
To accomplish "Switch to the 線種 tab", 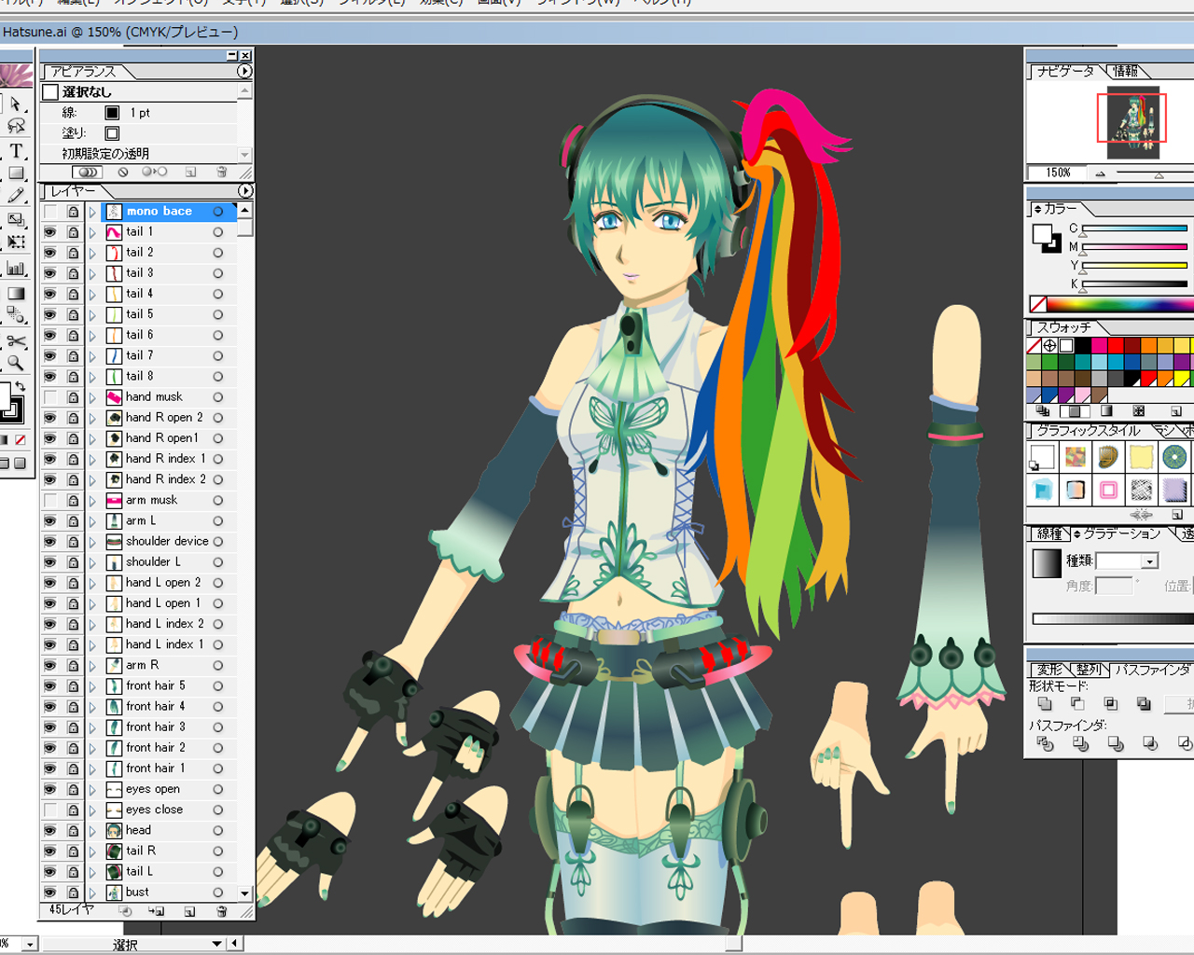I will point(1049,533).
